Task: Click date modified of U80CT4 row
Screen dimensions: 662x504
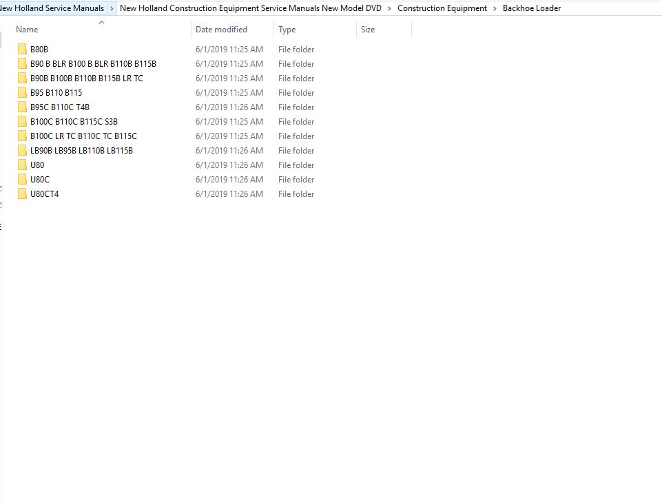Action: tap(229, 193)
